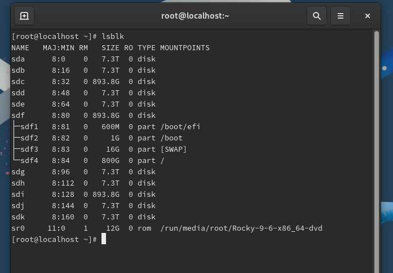Click the sdb device name
Image resolution: width=393 pixels, height=273 pixels.
(18, 71)
